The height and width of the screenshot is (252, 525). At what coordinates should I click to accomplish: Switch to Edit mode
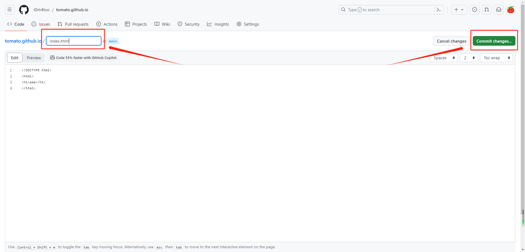[x=15, y=58]
